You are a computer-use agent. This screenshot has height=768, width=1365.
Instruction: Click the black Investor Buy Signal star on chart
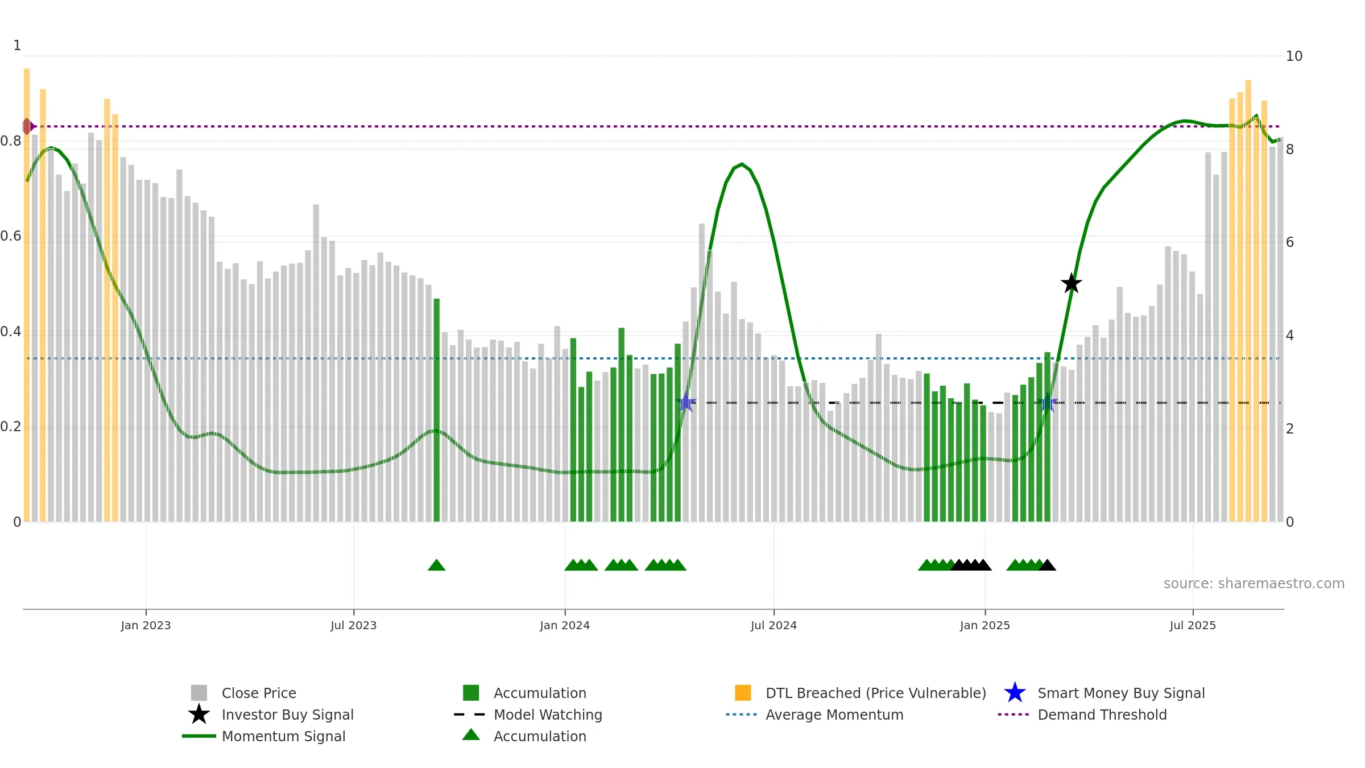coord(1071,283)
